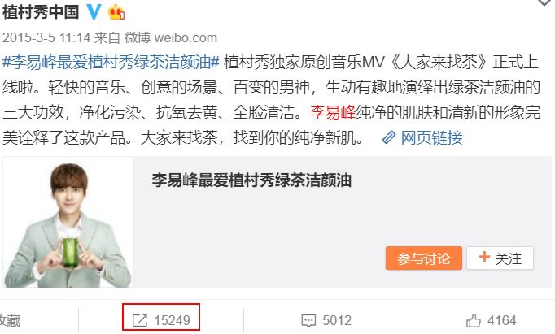Like the post with thumbs-up icon
The image size is (555, 334).
click(474, 320)
